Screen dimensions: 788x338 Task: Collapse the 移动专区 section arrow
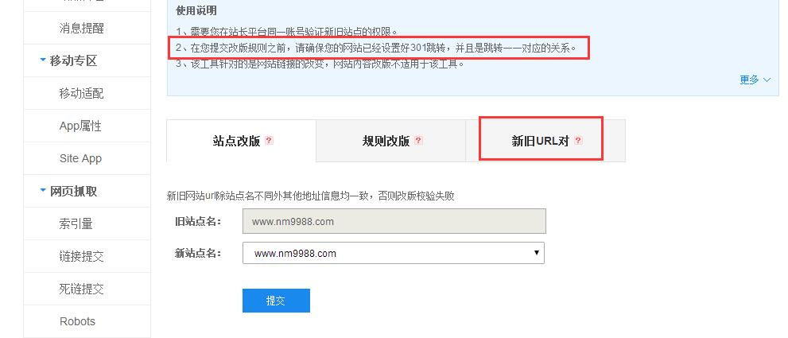pyautogui.click(x=43, y=61)
